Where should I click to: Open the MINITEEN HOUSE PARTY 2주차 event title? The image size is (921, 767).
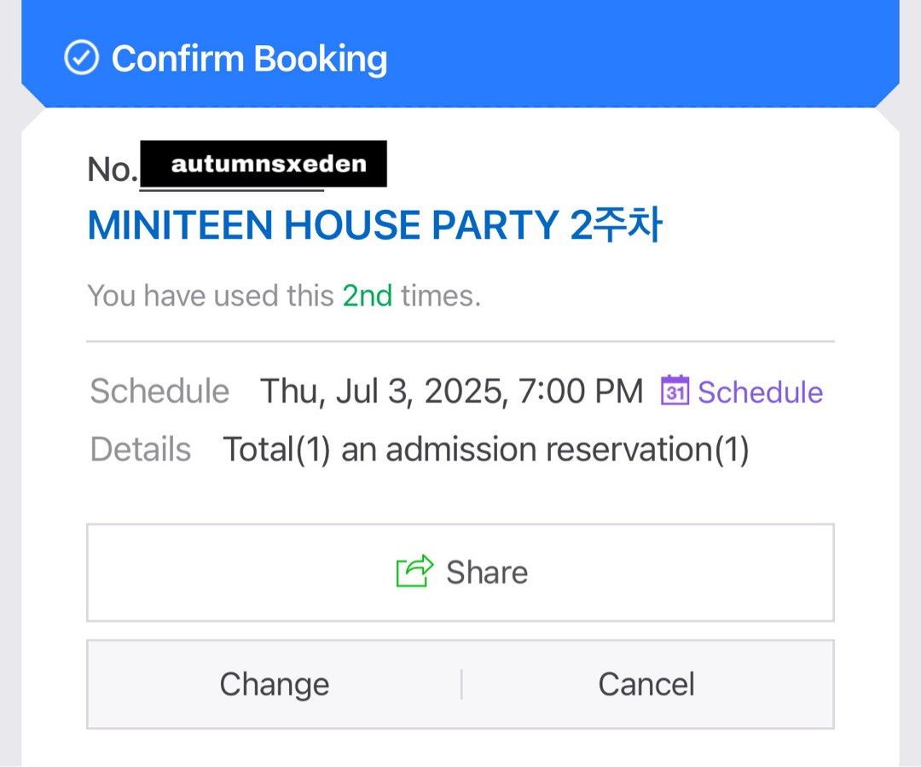click(x=375, y=224)
